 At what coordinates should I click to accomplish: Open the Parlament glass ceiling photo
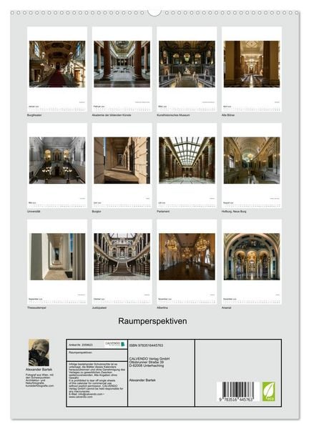click(187, 160)
